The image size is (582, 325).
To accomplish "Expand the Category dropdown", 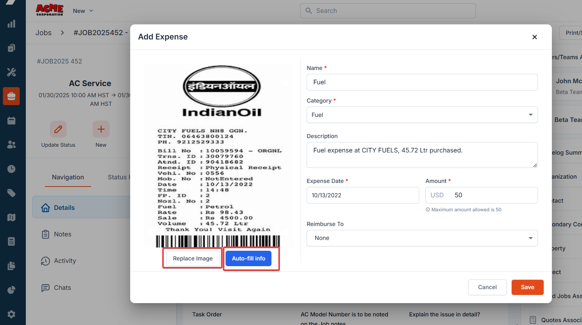I will (422, 115).
